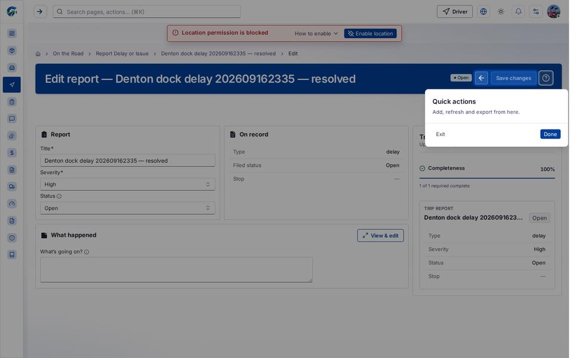573x358 pixels.
Task: Click the home breadcrumb icon
Action: tap(38, 54)
